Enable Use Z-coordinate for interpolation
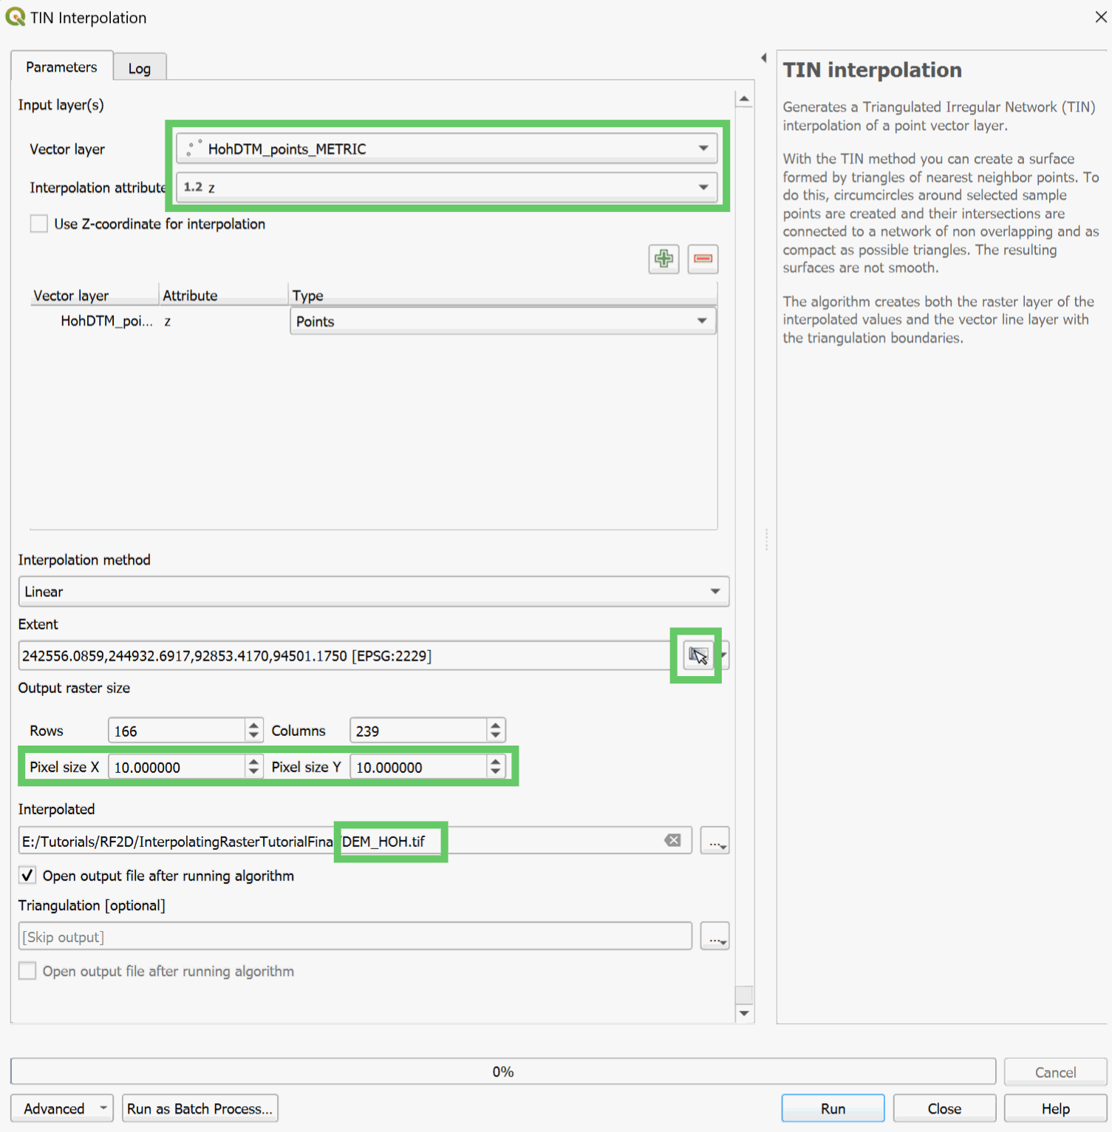The width and height of the screenshot is (1112, 1132). point(39,224)
